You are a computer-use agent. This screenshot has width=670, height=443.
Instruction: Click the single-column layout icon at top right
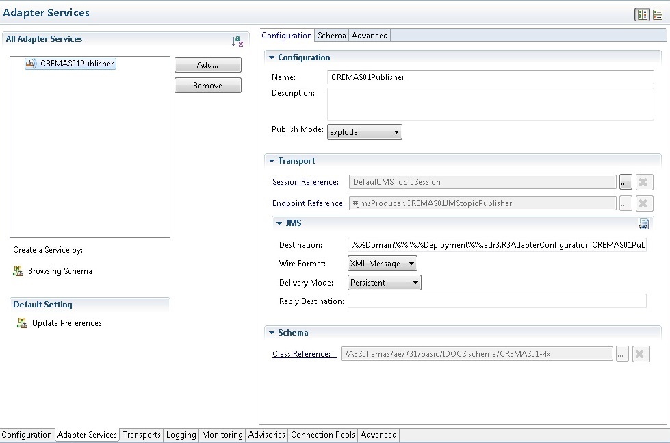pos(658,14)
